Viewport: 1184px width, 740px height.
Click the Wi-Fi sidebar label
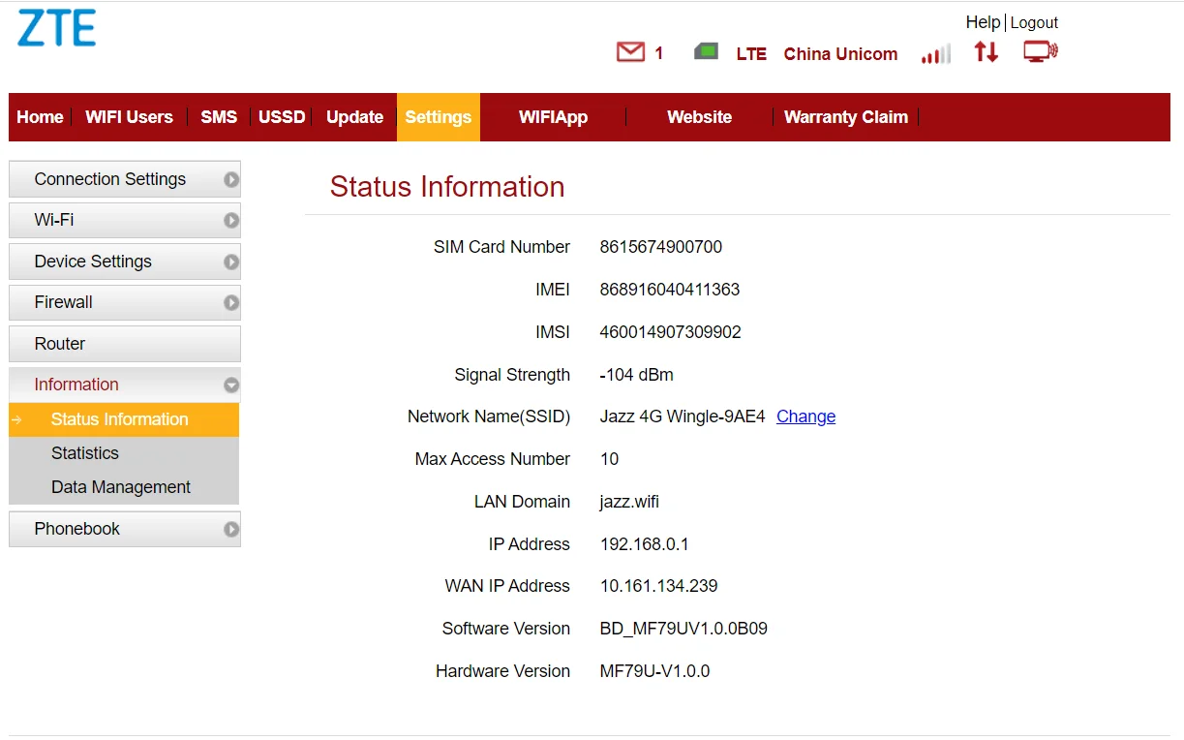(54, 220)
